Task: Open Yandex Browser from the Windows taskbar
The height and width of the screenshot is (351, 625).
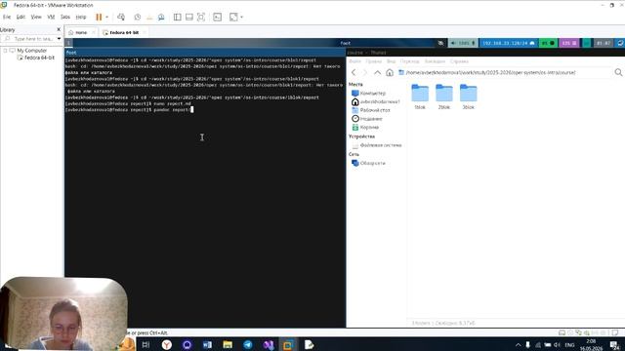Action: tap(167, 344)
